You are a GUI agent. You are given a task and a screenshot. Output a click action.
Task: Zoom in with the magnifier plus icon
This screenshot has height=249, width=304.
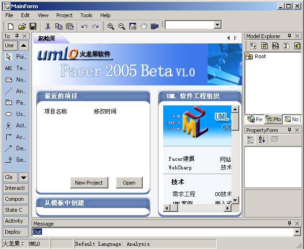point(111,26)
